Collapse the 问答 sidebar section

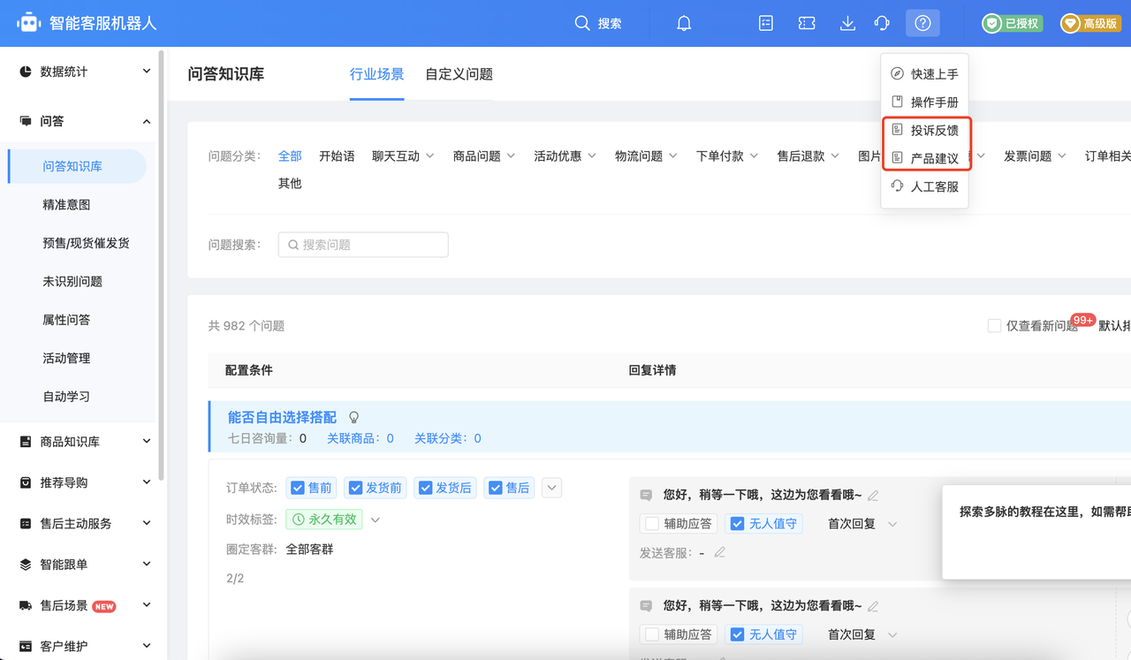(x=147, y=121)
